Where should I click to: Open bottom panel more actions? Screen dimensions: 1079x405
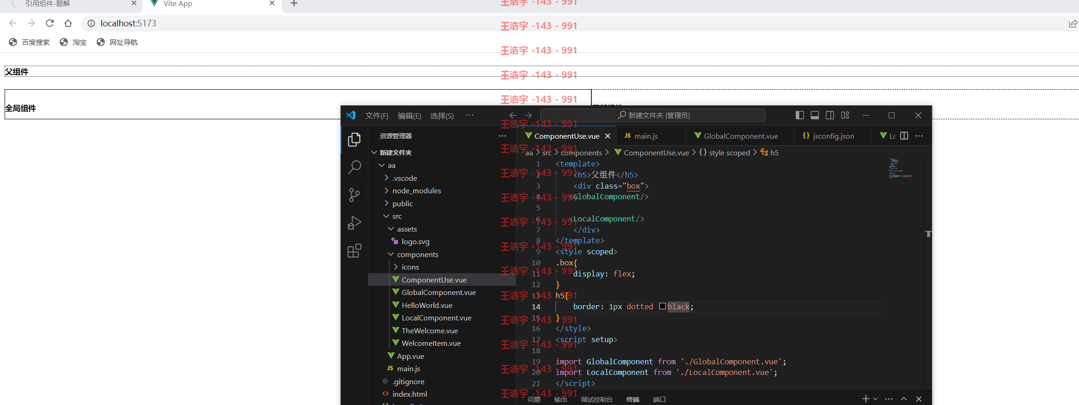tap(889, 399)
